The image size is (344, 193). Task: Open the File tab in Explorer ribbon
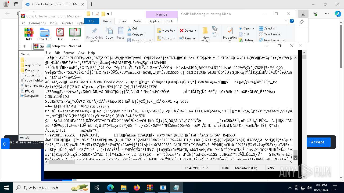tap(92, 21)
